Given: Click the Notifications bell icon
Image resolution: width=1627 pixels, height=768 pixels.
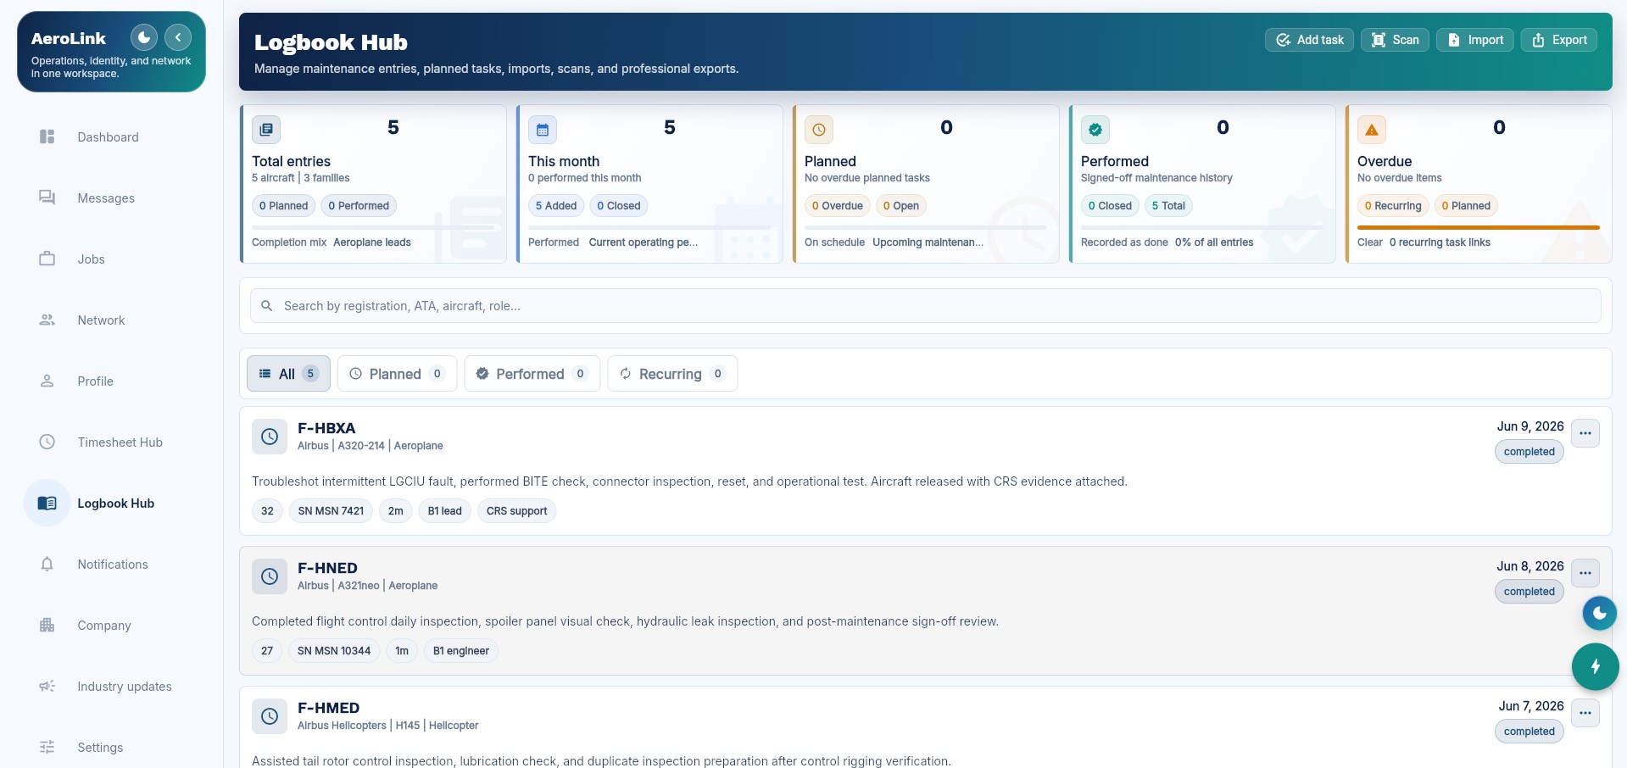Looking at the screenshot, I should coord(47,565).
